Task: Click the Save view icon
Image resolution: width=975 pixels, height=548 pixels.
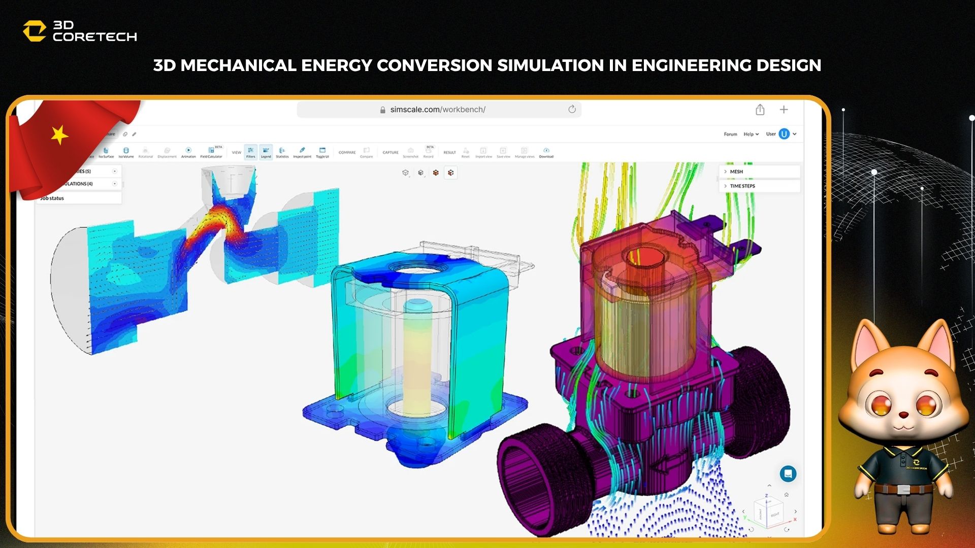Action: pos(503,152)
